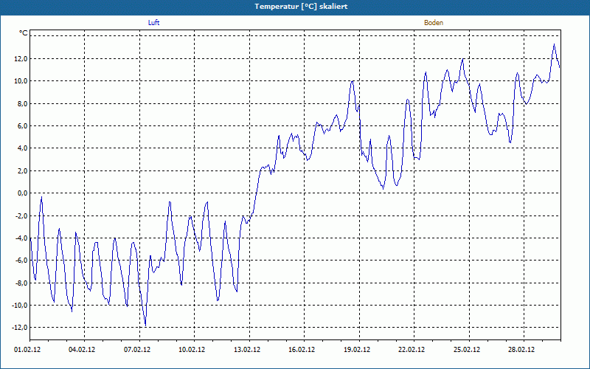590x369 pixels.
Task: Click the -6,0 y-axis value
Action: click(x=21, y=261)
